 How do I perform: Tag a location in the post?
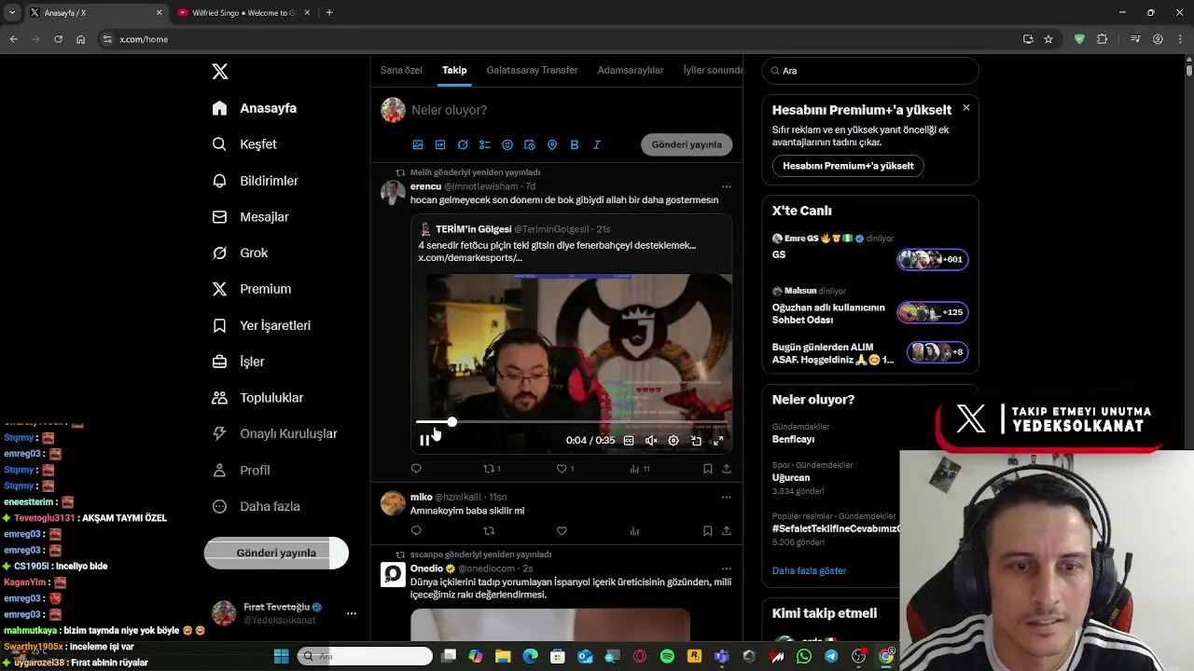(552, 144)
